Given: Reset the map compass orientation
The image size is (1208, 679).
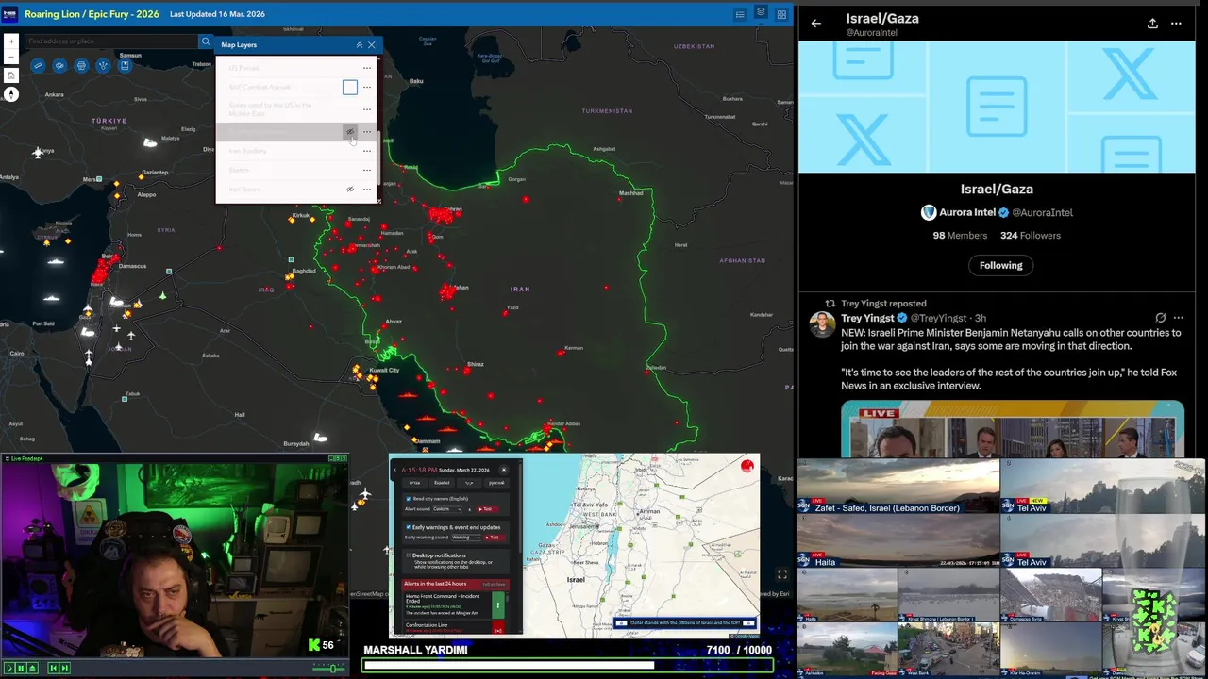Looking at the screenshot, I should (x=11, y=94).
